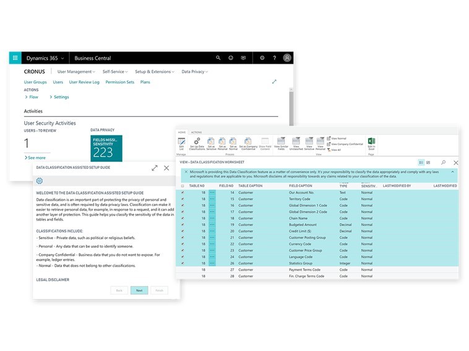Open the help question mark icon
The width and height of the screenshot is (469, 351).
274,58
